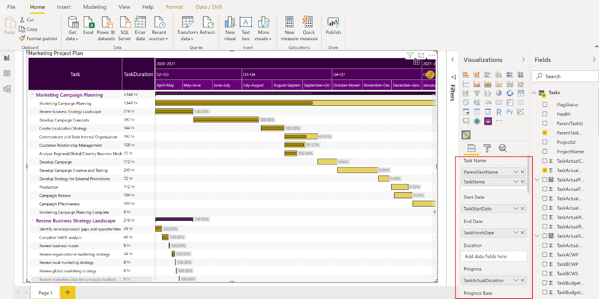Image resolution: width=599 pixels, height=299 pixels.
Task: Click the Search fields input box
Action: (x=565, y=76)
